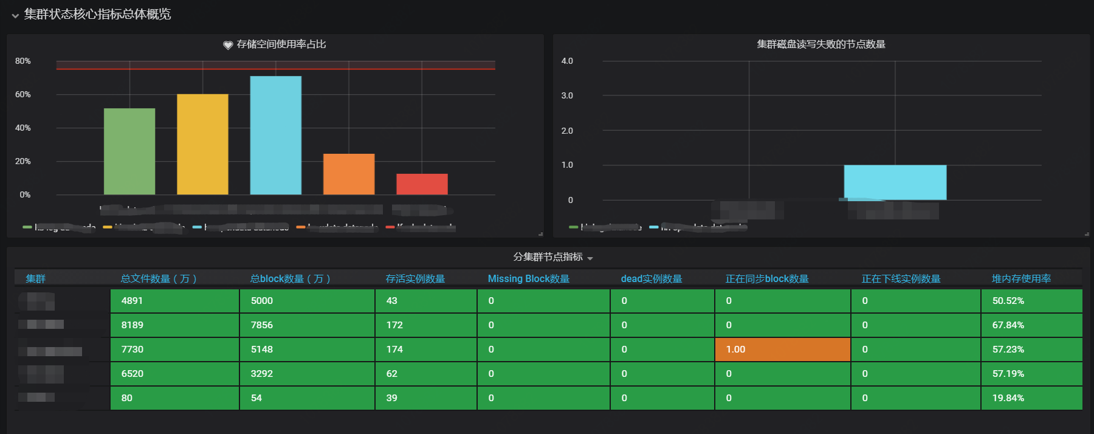Image resolution: width=1094 pixels, height=434 pixels.
Task: Click the red threshold line near 80%
Action: [x=276, y=69]
